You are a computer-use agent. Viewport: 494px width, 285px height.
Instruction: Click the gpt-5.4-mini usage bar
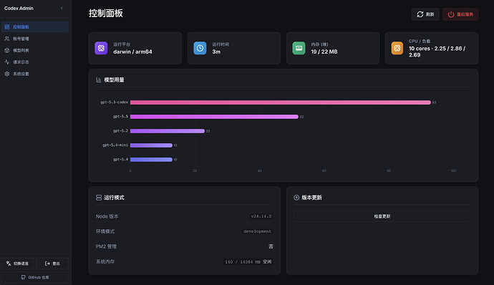coord(151,145)
